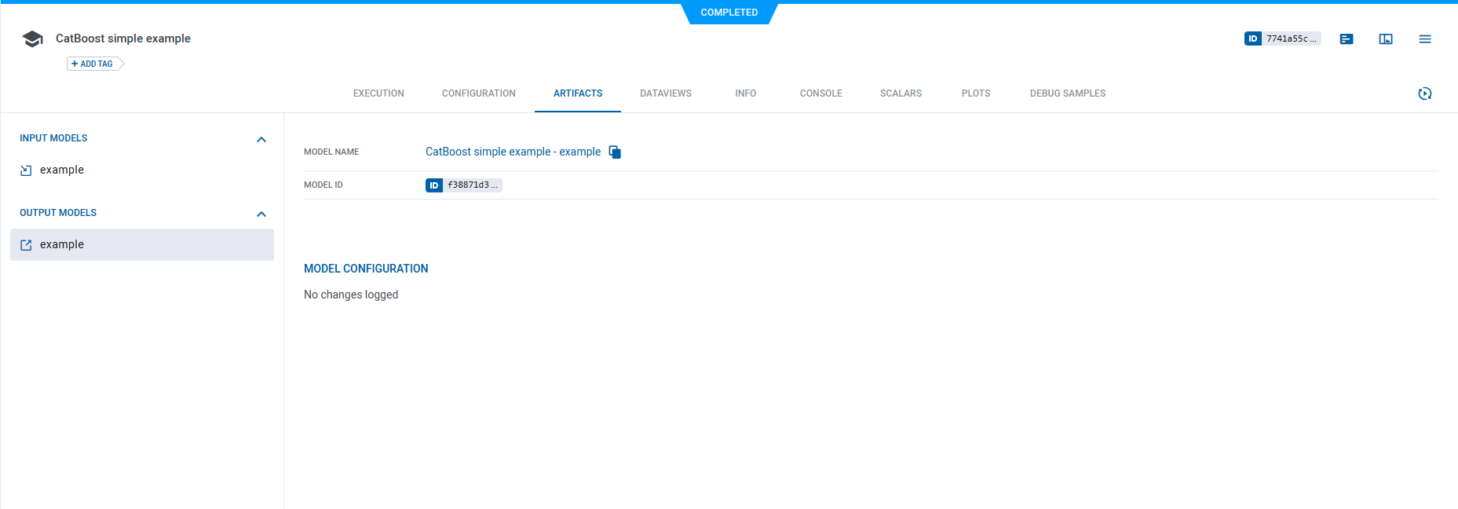
Task: Open the Configuration tab
Action: 478,93
